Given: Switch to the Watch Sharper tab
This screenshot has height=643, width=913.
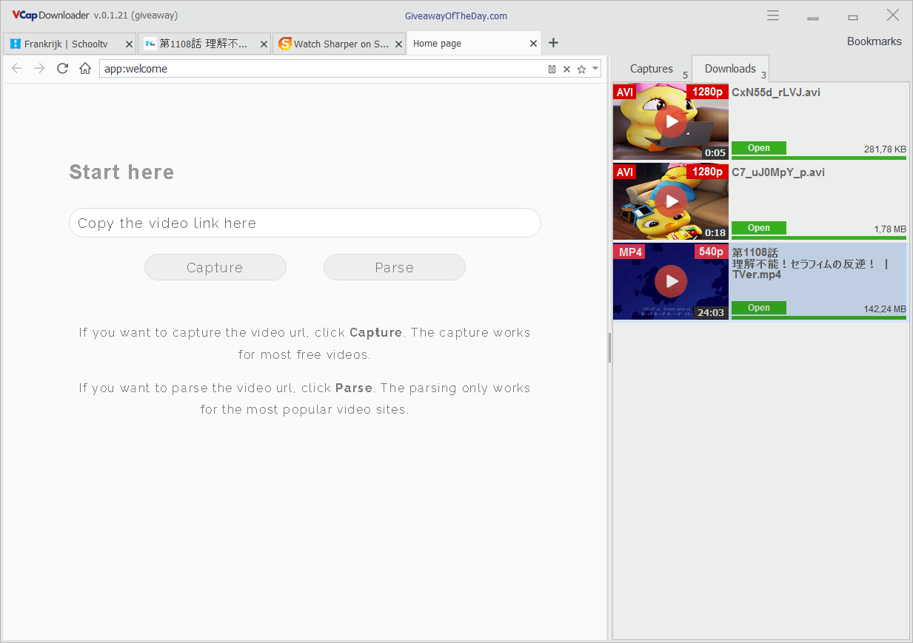Looking at the screenshot, I should [x=338, y=44].
